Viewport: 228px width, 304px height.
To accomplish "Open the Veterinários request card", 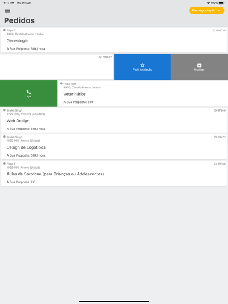I will pos(143,93).
